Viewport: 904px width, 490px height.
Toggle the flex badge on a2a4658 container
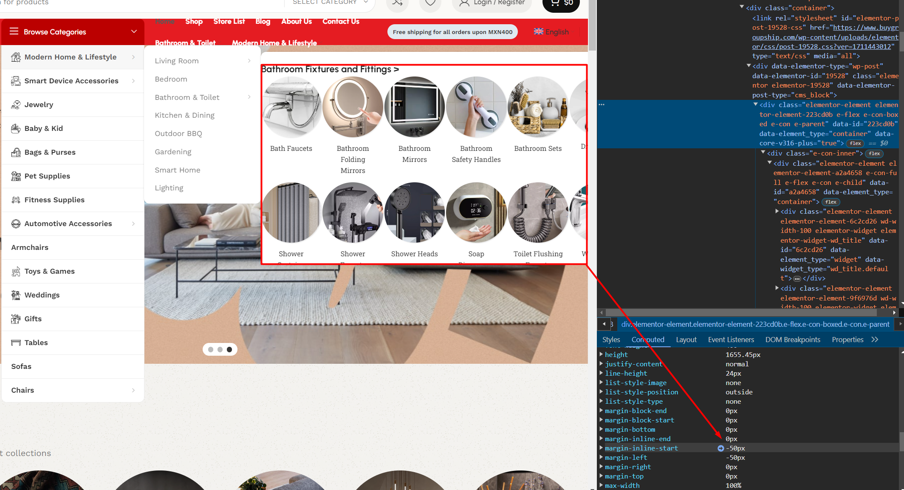point(831,202)
